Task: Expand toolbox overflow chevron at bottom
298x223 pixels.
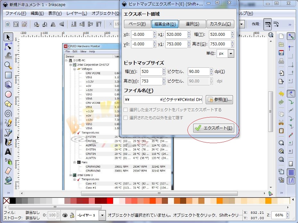Action: (8, 193)
